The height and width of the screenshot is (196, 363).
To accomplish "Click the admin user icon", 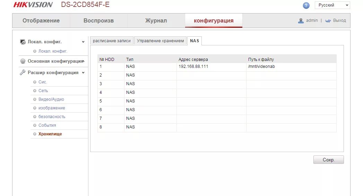I will point(301,20).
